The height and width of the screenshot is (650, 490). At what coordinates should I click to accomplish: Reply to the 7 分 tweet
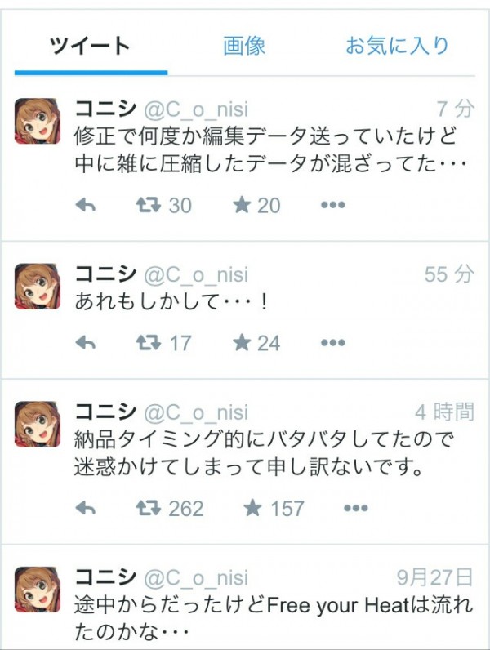coord(86,206)
